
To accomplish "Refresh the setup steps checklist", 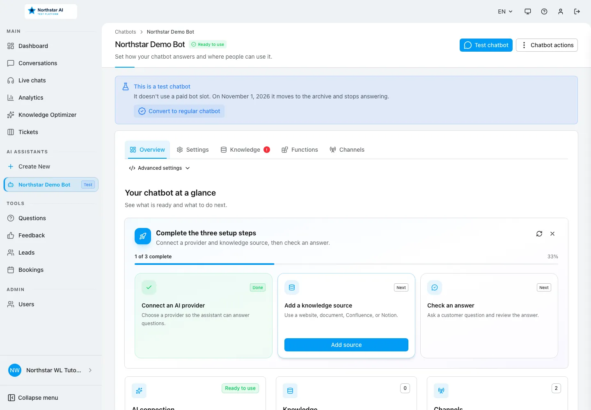I will pyautogui.click(x=539, y=234).
